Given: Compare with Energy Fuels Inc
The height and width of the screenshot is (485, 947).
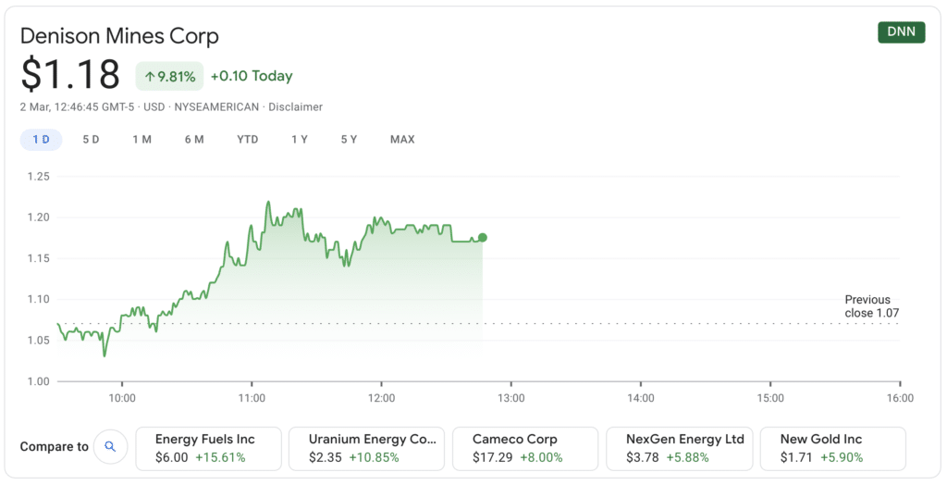Looking at the screenshot, I should pos(208,449).
